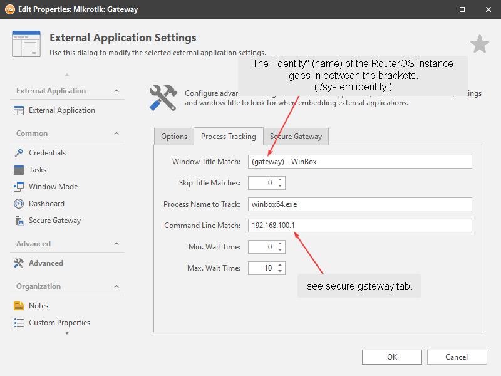Viewport: 501px width, 376px height.
Task: Open the Tasks sidebar item
Action: click(x=37, y=170)
